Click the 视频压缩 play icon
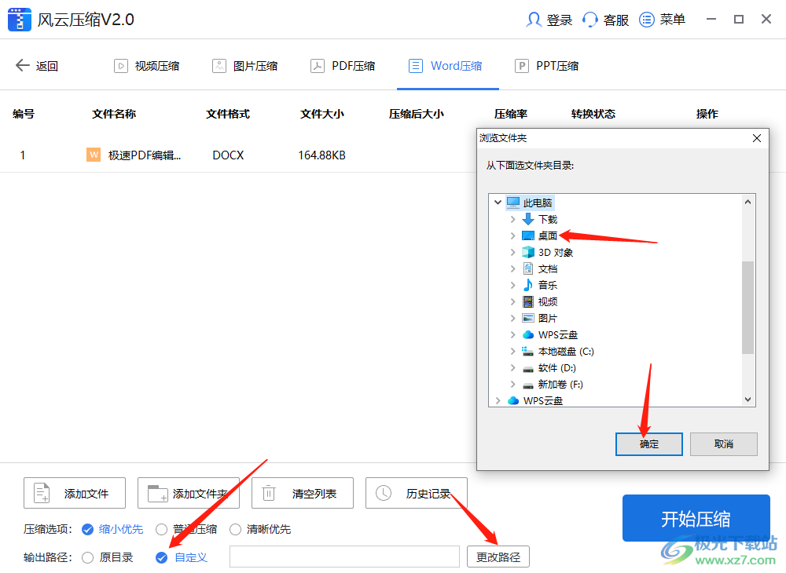 [x=121, y=66]
